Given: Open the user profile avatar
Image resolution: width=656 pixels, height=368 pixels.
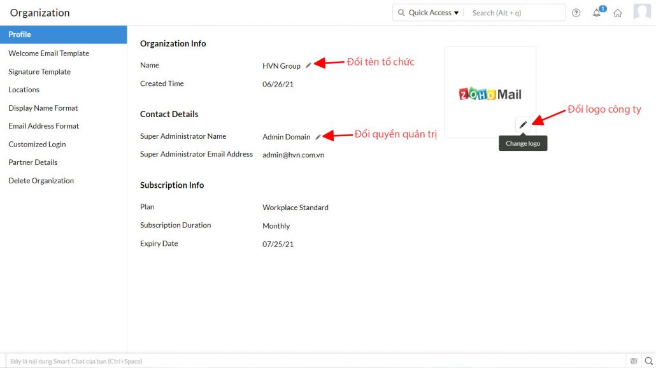Looking at the screenshot, I should 642,12.
